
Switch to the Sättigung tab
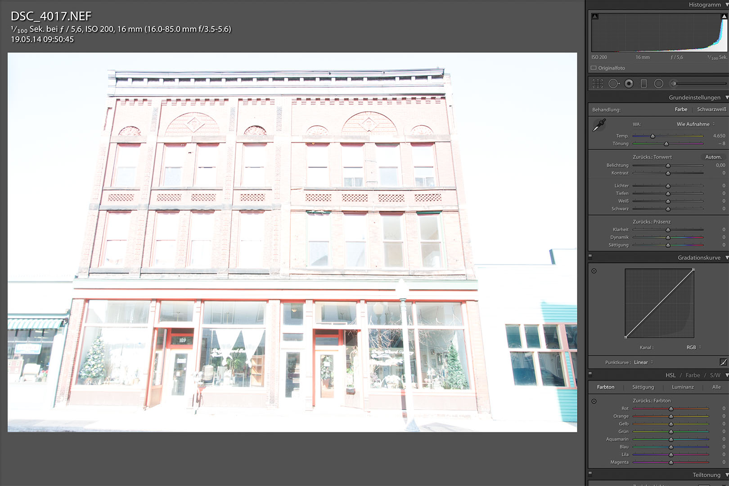point(643,387)
